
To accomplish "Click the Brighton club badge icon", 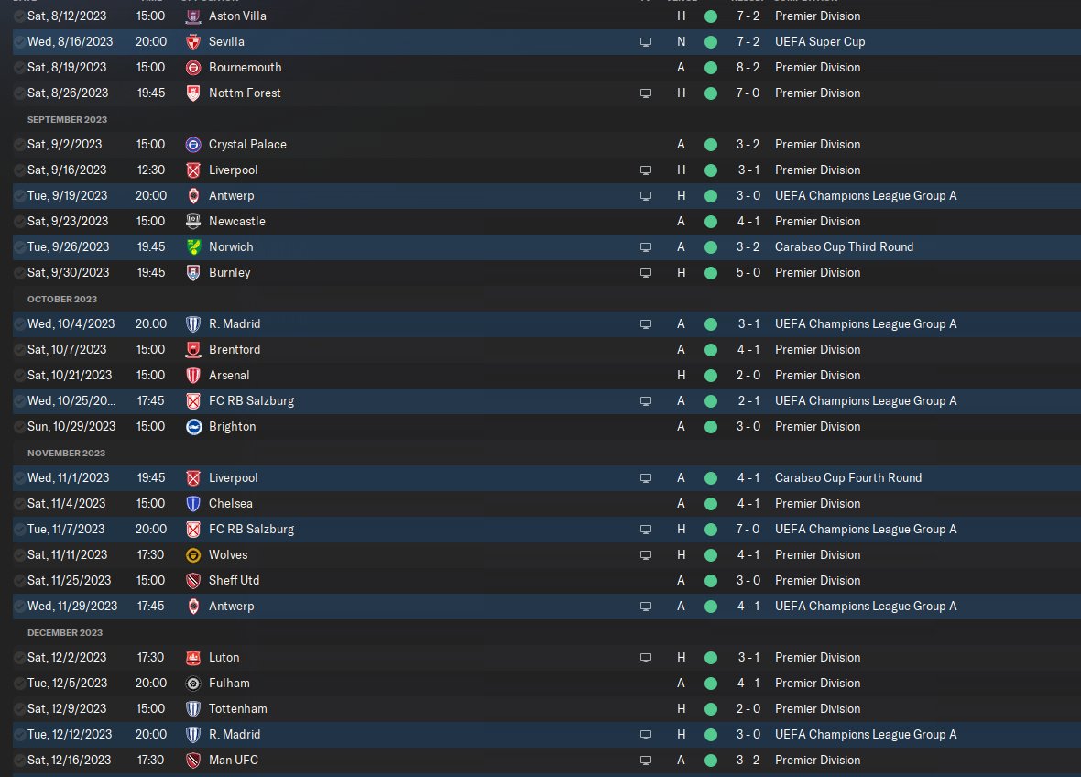I will tap(193, 427).
